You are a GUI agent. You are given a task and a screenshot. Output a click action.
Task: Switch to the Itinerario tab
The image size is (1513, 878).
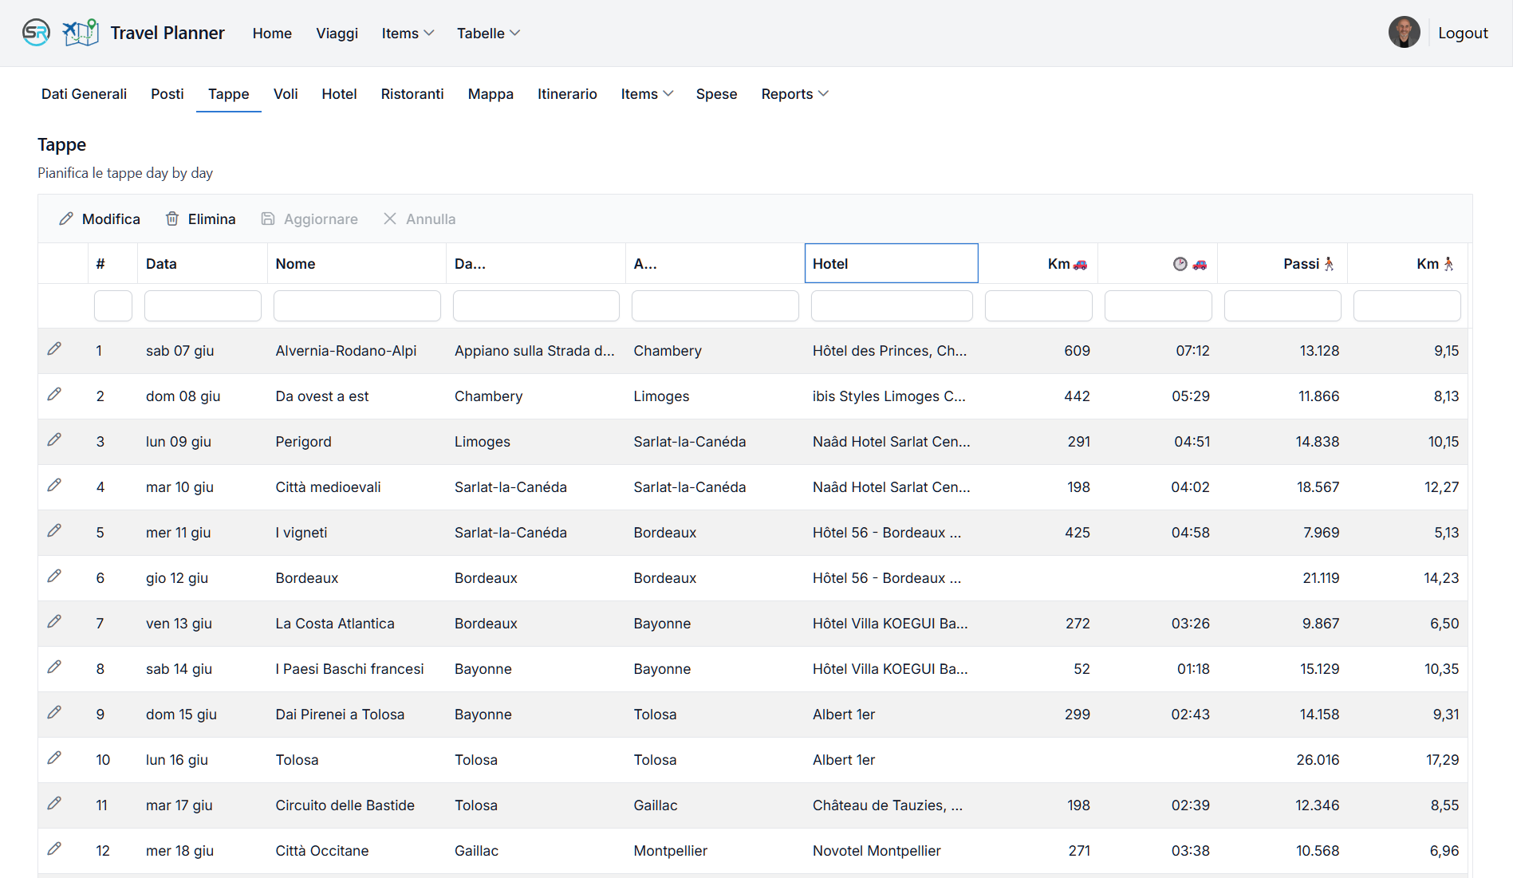(567, 94)
